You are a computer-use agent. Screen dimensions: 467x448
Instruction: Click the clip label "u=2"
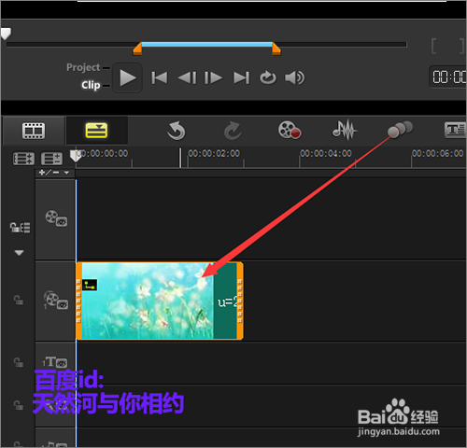pyautogui.click(x=227, y=301)
